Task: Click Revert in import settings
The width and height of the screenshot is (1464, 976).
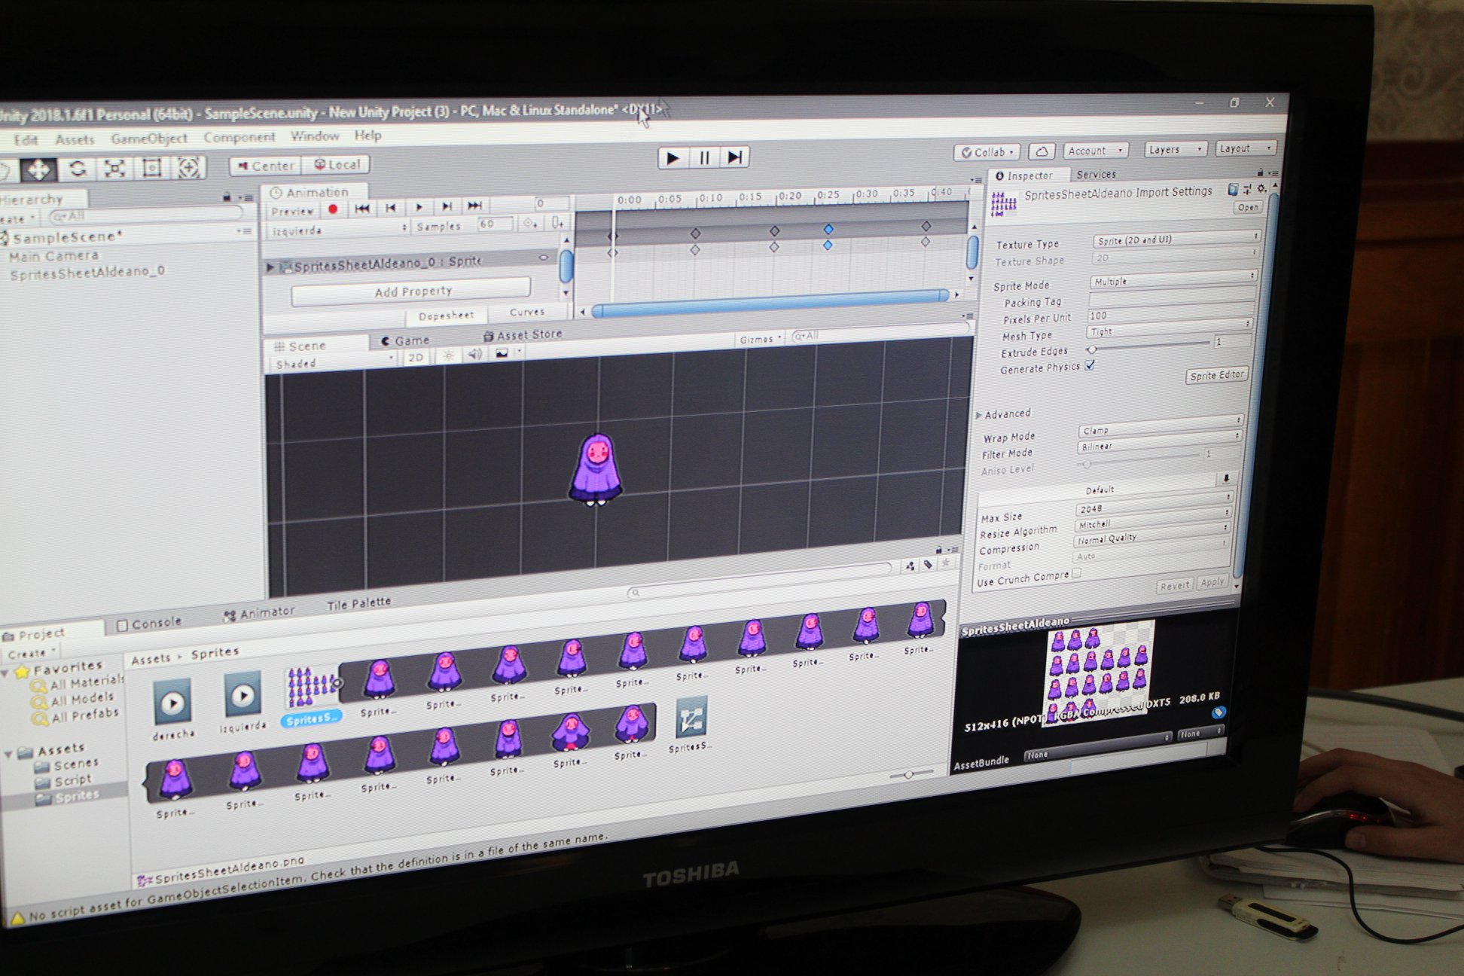Action: click(1175, 585)
